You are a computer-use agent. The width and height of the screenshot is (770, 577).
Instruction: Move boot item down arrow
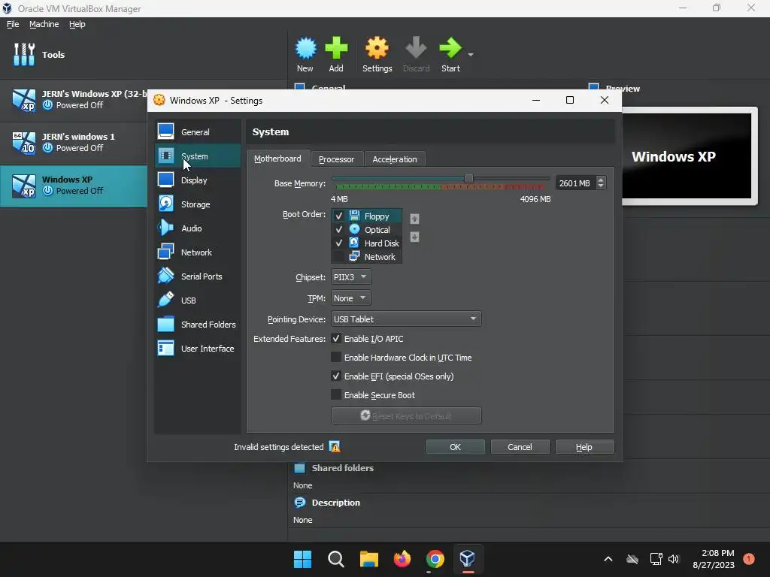414,237
